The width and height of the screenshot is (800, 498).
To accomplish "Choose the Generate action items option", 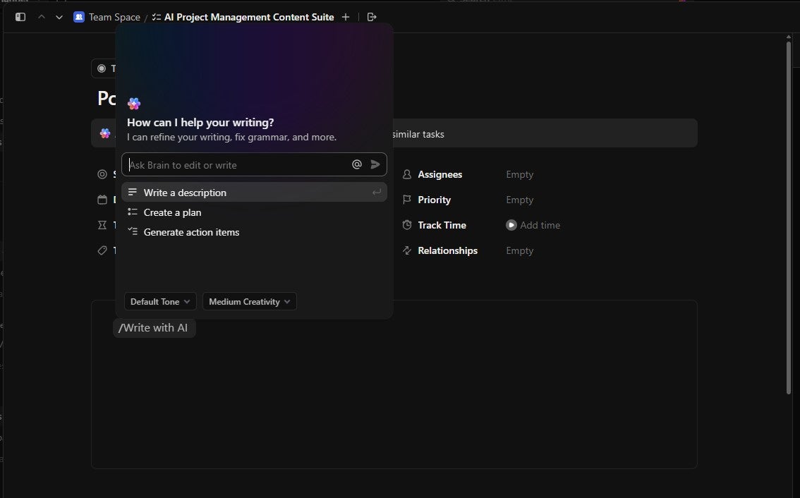I will 191,232.
